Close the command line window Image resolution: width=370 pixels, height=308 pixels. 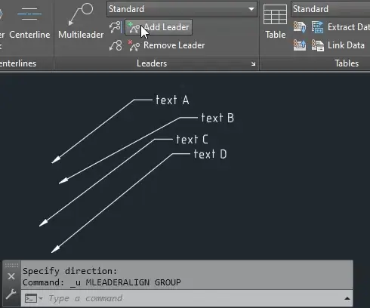[11, 276]
